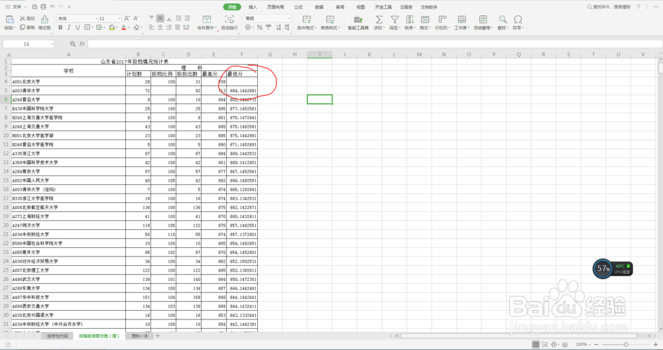This screenshot has width=663, height=350.
Task: Open the File (文件) menu
Action: [16, 7]
